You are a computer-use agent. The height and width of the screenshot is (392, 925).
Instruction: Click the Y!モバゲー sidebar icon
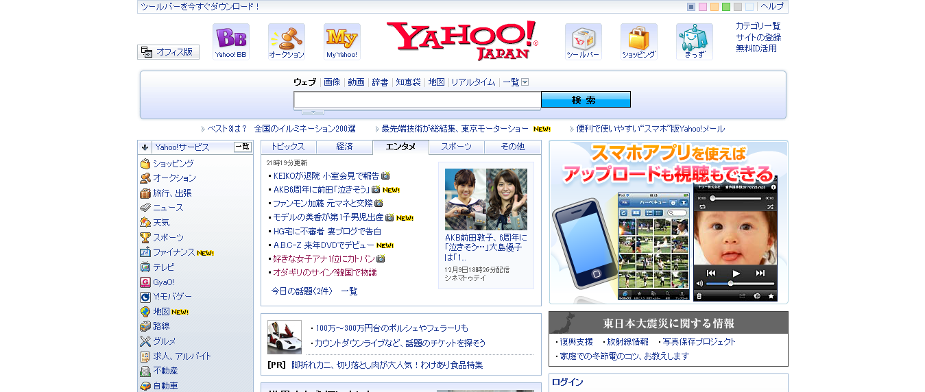[145, 297]
